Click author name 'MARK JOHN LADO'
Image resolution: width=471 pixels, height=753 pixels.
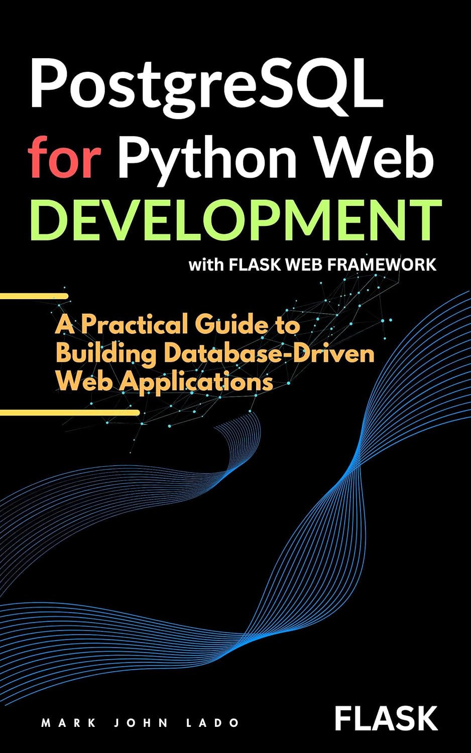click(140, 723)
